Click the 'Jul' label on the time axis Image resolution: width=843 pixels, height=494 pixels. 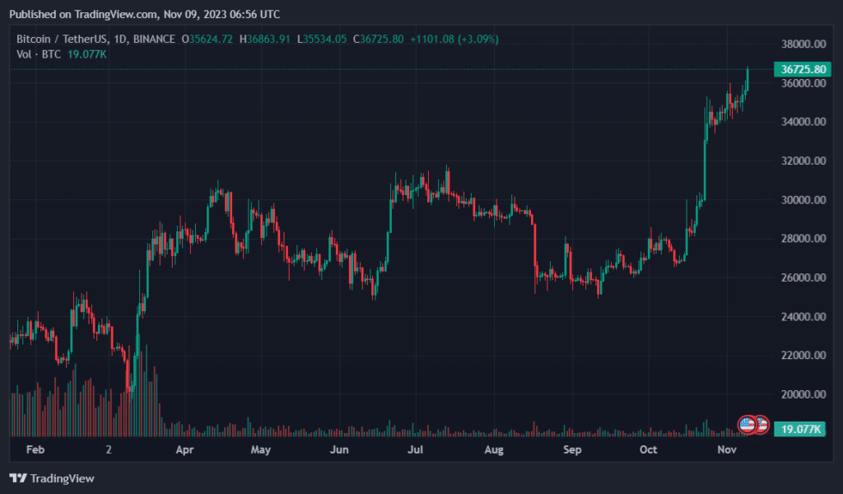(415, 450)
